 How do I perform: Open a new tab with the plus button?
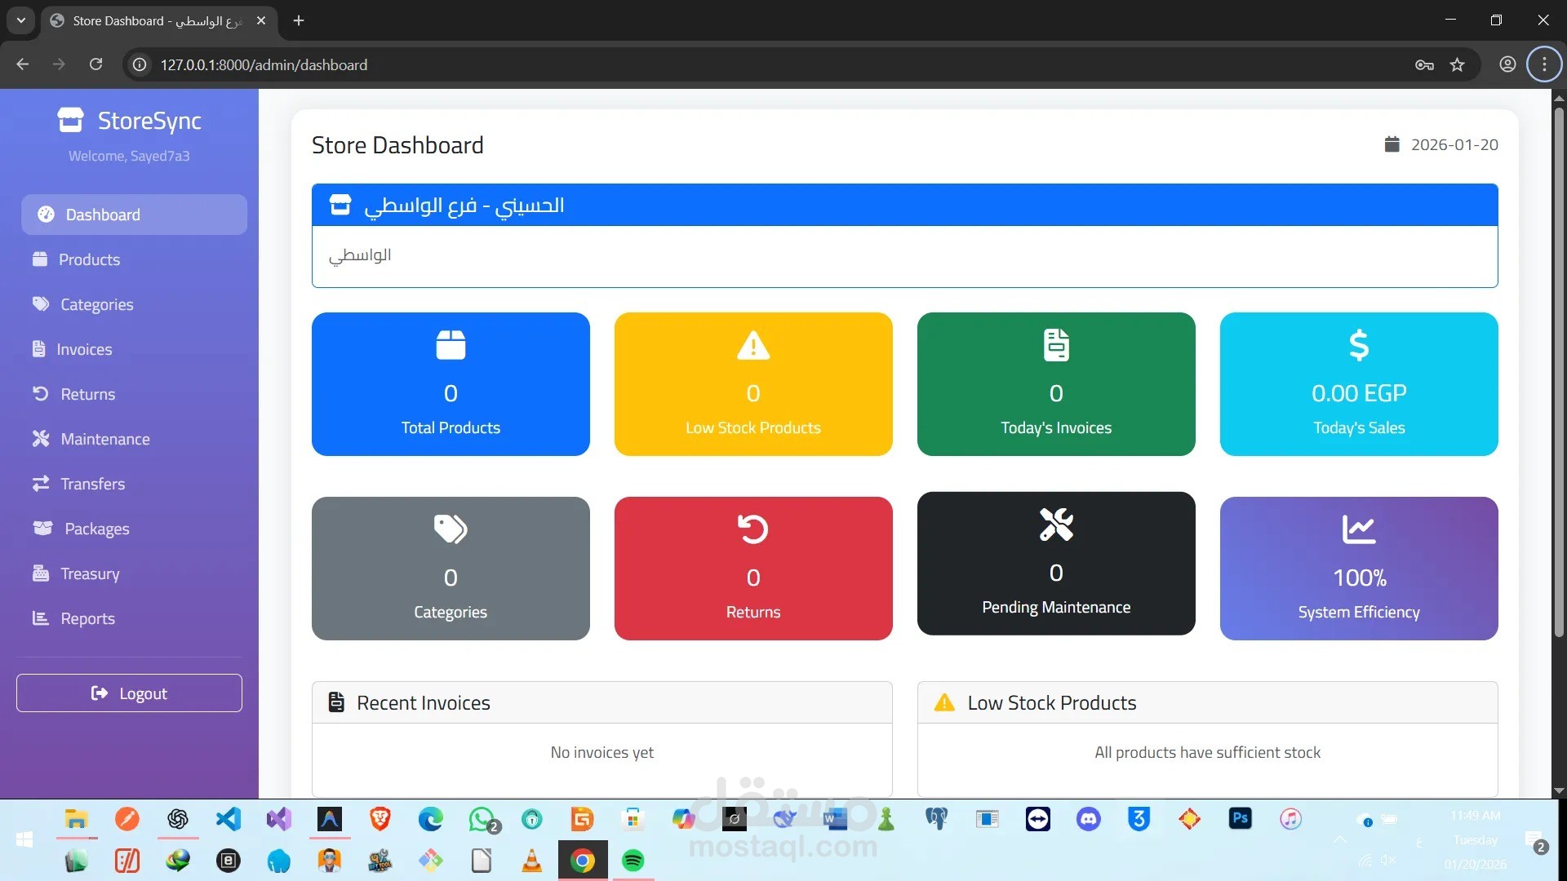click(x=298, y=20)
